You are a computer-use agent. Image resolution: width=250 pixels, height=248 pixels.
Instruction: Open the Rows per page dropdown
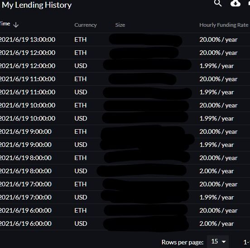[218, 242]
